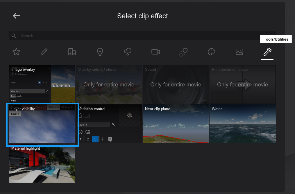Open the image picture effects category

(x=239, y=52)
